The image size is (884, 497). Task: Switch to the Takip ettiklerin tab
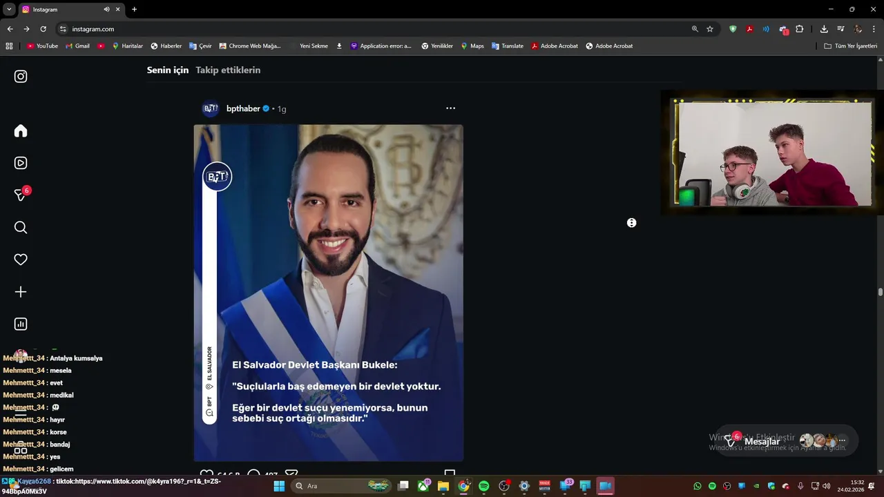coord(228,70)
